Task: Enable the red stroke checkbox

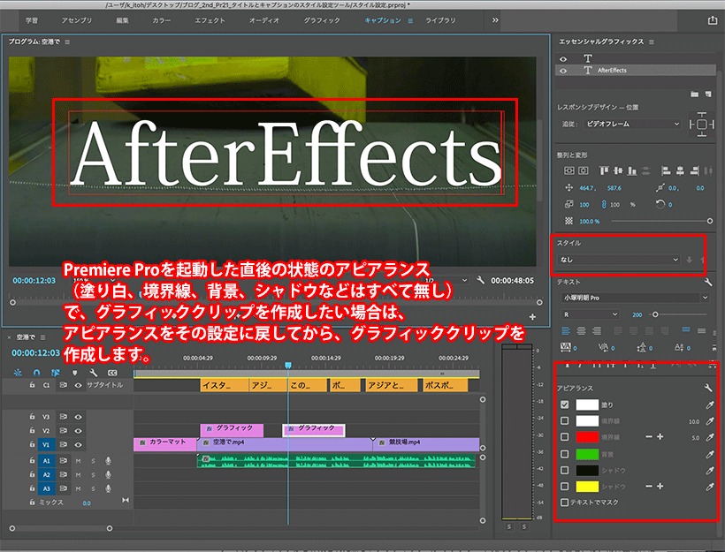Action: 565,436
